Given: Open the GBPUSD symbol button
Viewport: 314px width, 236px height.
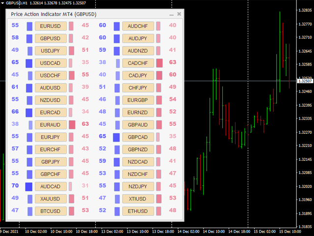Looking at the screenshot, I should 51,38.
